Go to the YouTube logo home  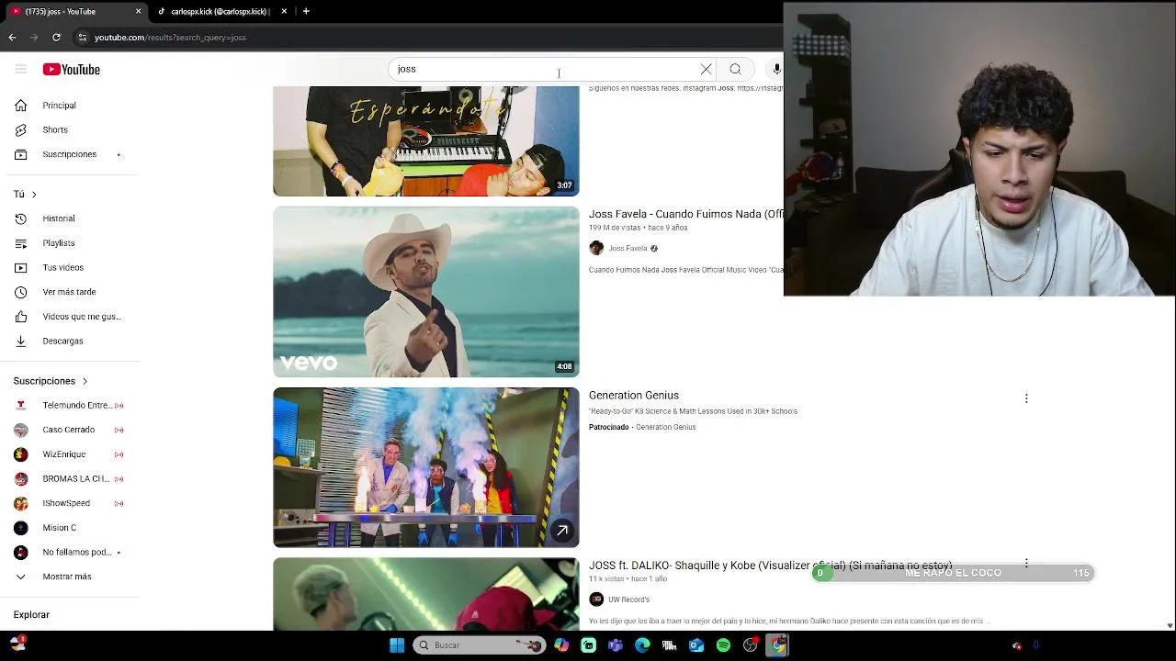[71, 70]
